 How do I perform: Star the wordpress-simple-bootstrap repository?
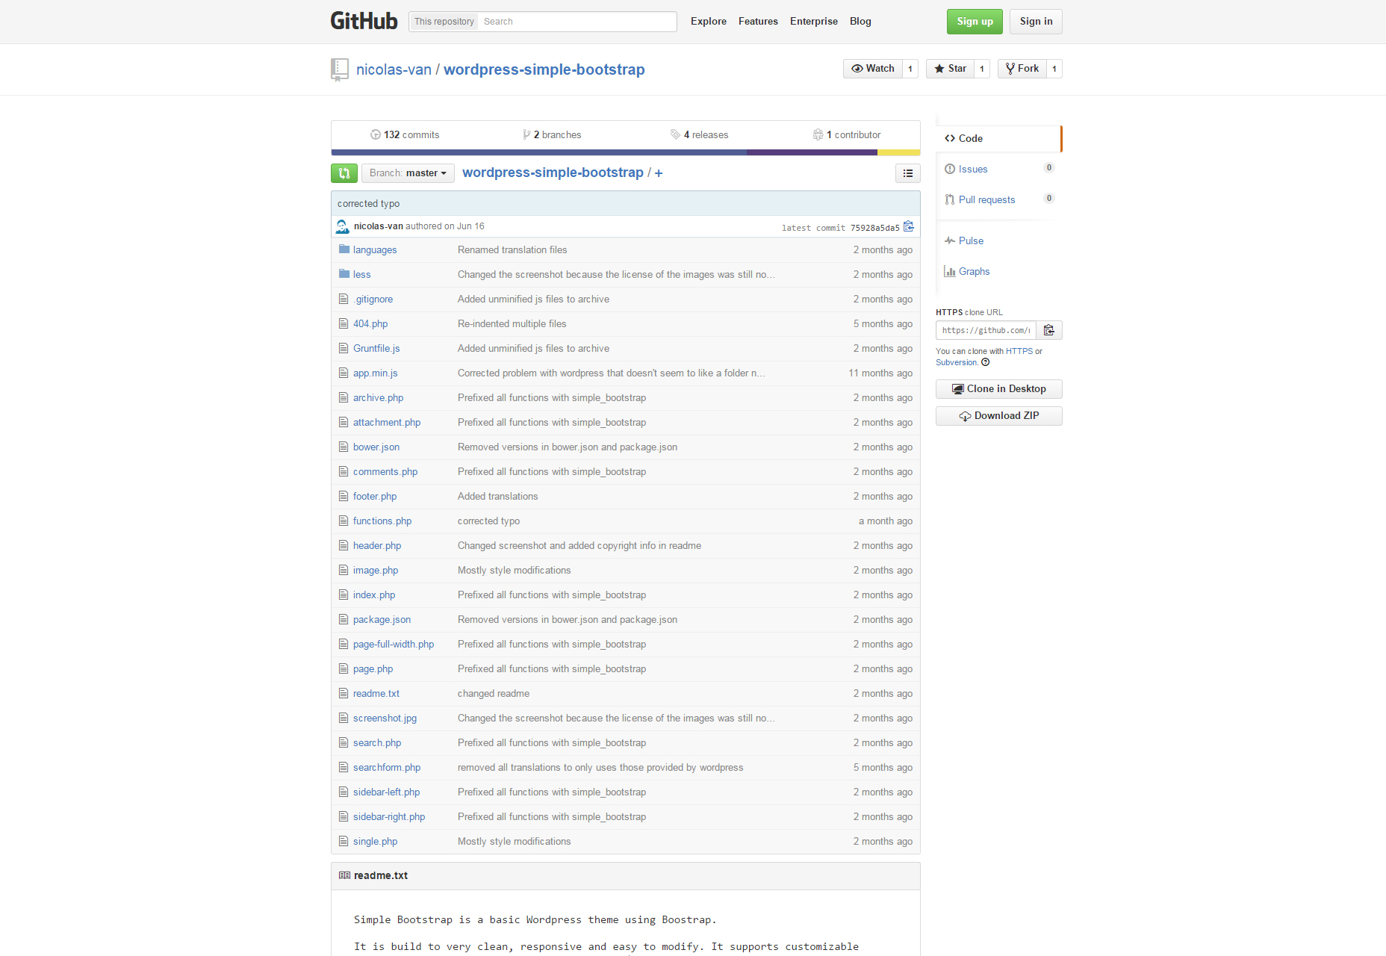950,69
